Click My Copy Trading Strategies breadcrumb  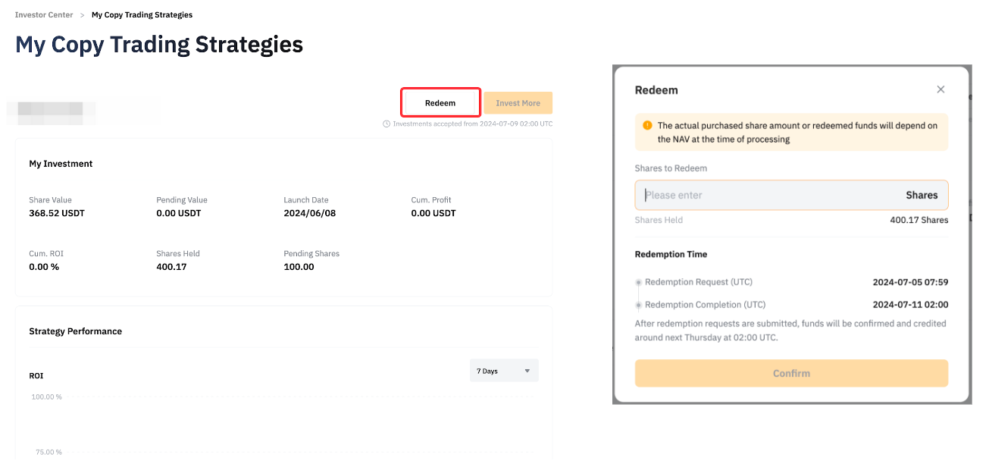(142, 15)
